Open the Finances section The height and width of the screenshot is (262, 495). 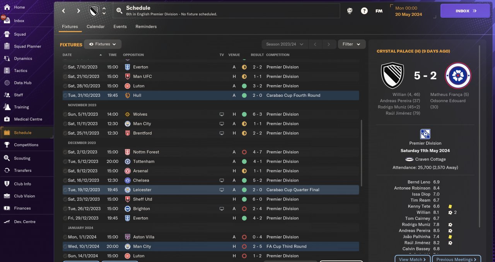22,208
